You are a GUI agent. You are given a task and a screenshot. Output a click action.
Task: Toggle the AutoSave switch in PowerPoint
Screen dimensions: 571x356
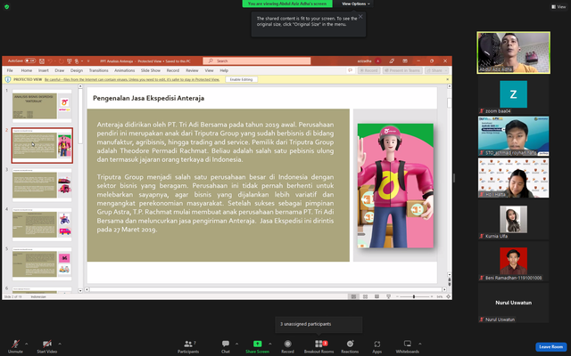click(x=29, y=61)
